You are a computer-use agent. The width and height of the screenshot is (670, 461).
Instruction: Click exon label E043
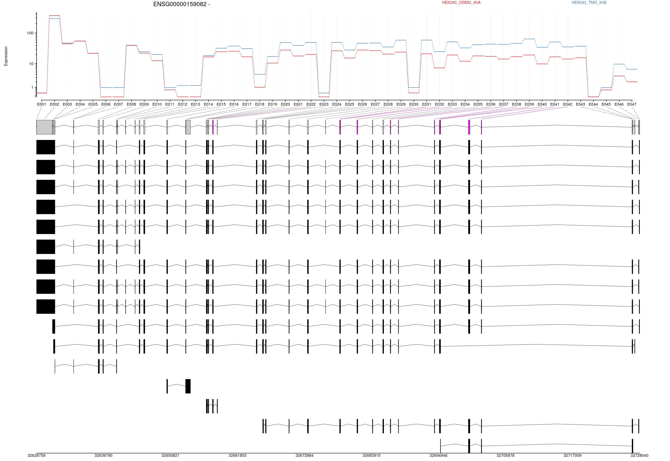(581, 104)
